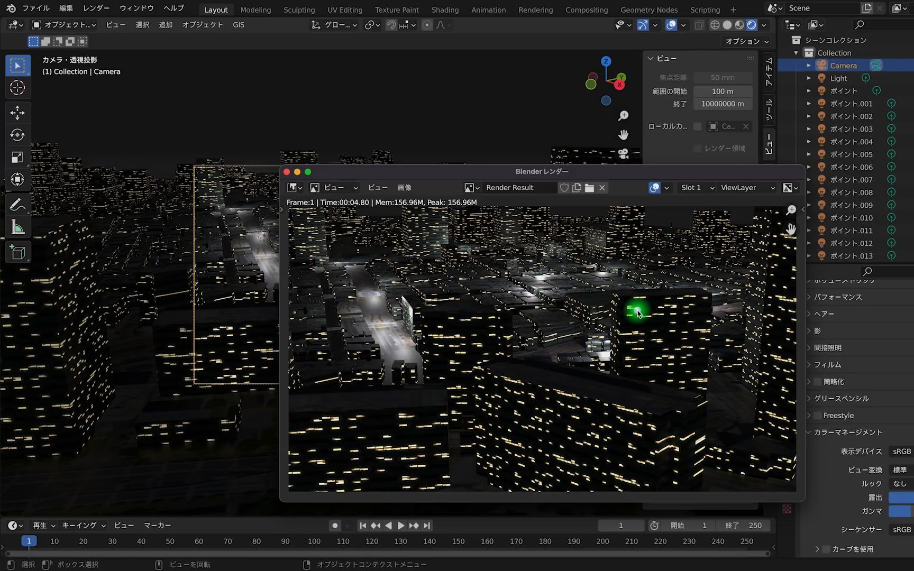Image resolution: width=914 pixels, height=571 pixels.
Task: Enable the ローカルカメラ checkbox
Action: (x=697, y=126)
